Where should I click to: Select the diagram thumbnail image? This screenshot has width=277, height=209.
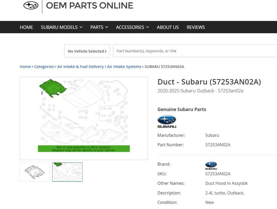[67, 172]
